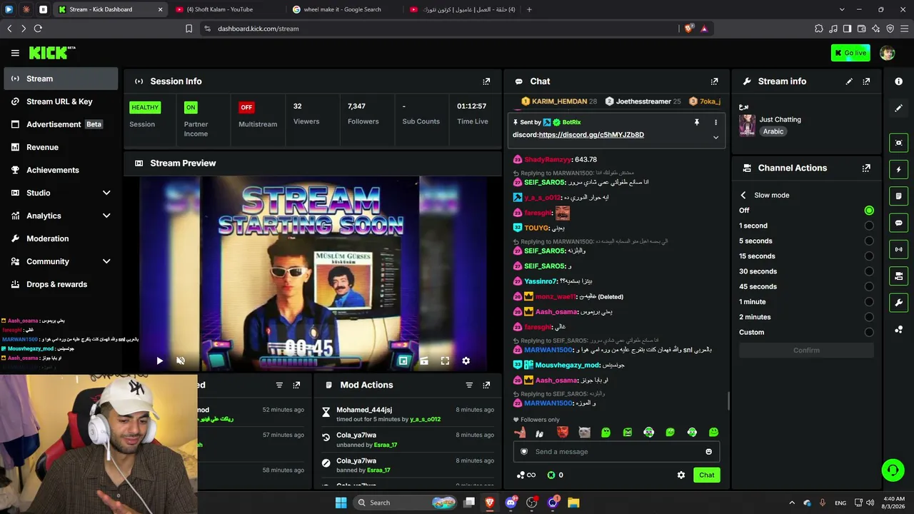Viewport: 914px width, 514px height.
Task: Open the hamburger menu beside Kick logo
Action: tap(15, 53)
